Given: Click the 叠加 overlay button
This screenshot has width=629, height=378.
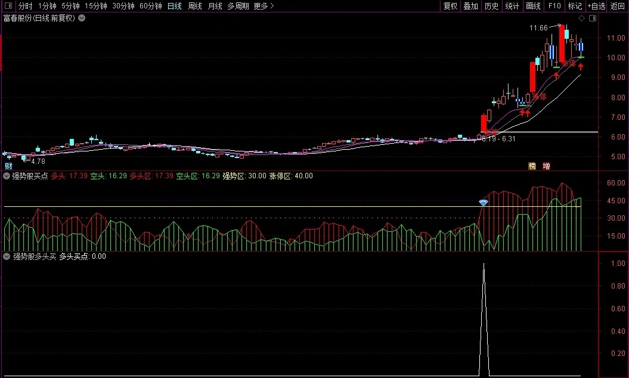Looking at the screenshot, I should coord(471,6).
